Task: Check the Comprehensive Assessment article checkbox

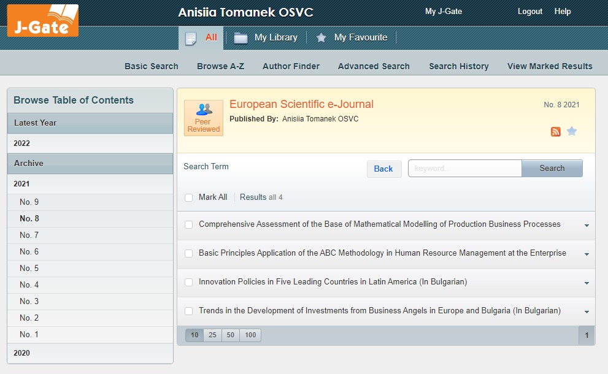Action: click(x=189, y=225)
